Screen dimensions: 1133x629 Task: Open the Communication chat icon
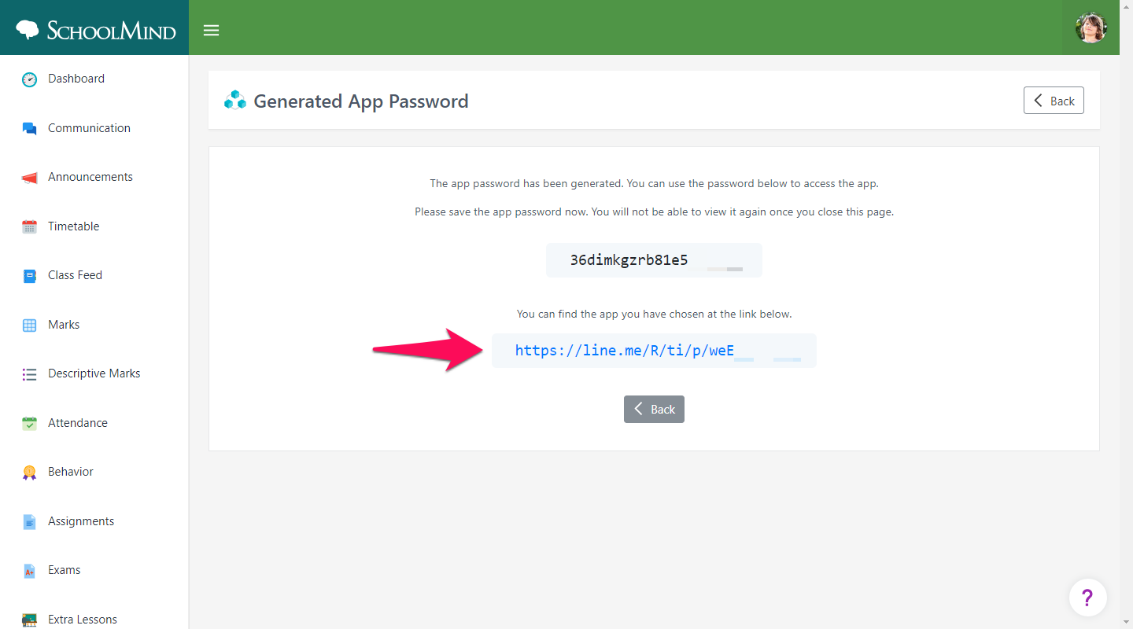click(x=29, y=128)
